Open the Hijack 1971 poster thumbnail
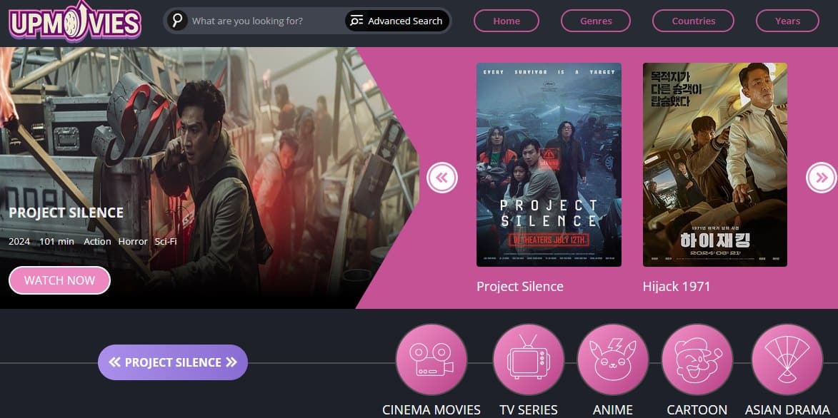This screenshot has height=418, width=838. point(715,165)
